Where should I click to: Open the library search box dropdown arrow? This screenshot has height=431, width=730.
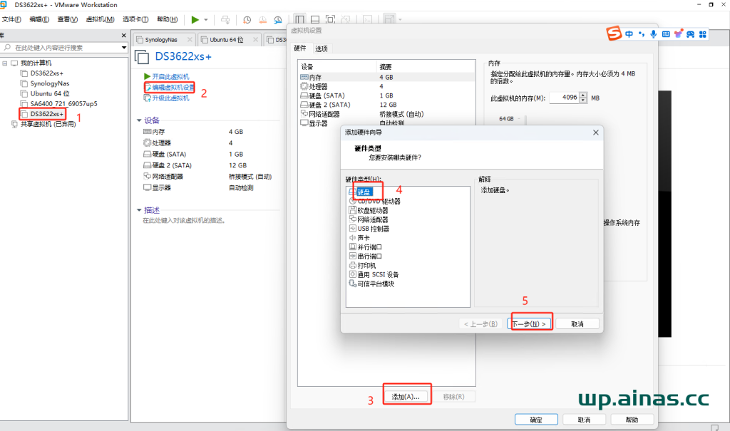coord(124,48)
